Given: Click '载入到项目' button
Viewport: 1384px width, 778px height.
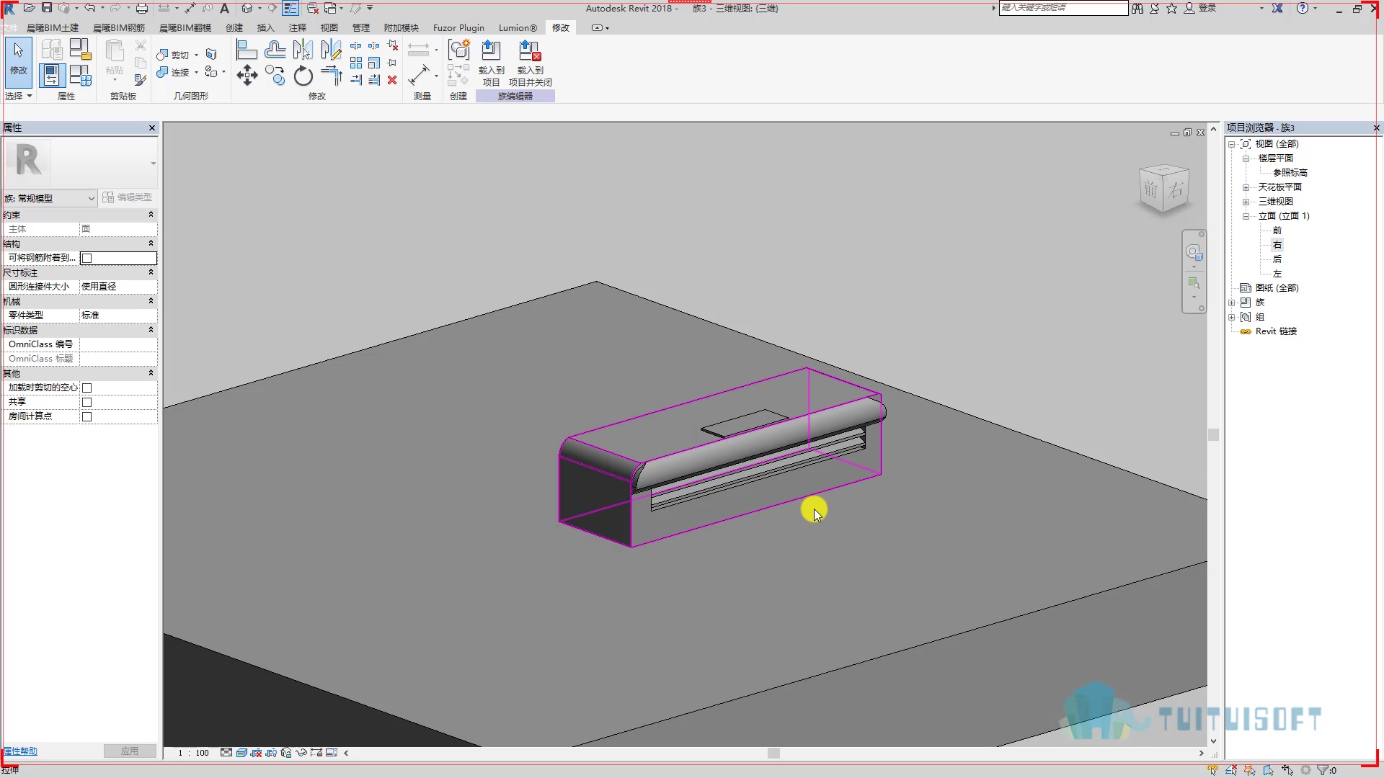Looking at the screenshot, I should [491, 63].
